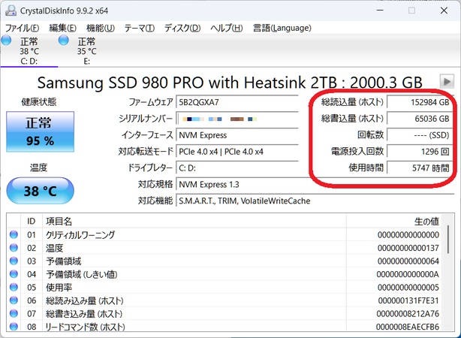Open the 言語(Language) menu
This screenshot has height=338, width=461.
coord(282,29)
